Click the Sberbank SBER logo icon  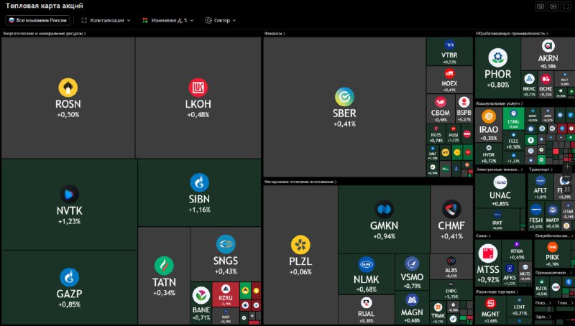pos(344,97)
